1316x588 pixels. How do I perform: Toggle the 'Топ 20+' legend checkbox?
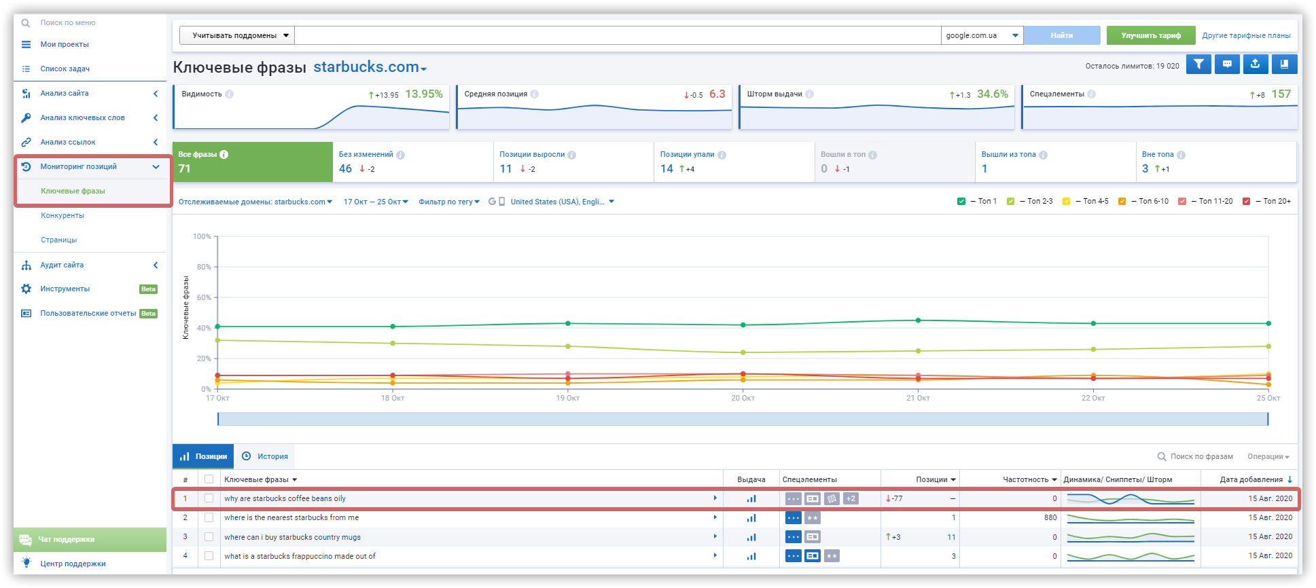pyautogui.click(x=1247, y=202)
